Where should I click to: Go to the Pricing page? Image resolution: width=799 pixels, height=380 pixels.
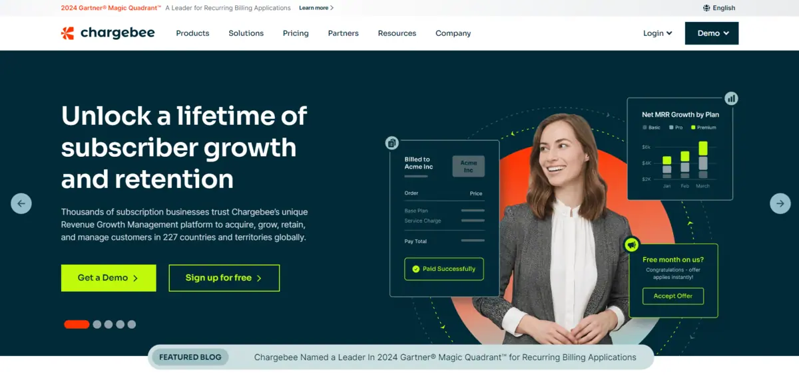[x=296, y=33]
